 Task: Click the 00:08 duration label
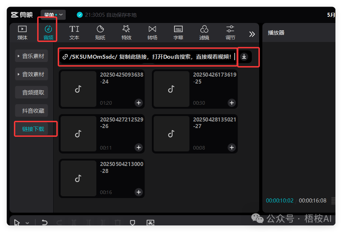point(199,148)
